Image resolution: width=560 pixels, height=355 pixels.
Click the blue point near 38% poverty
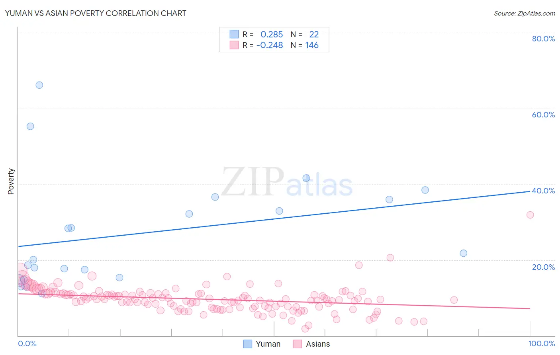coord(425,190)
